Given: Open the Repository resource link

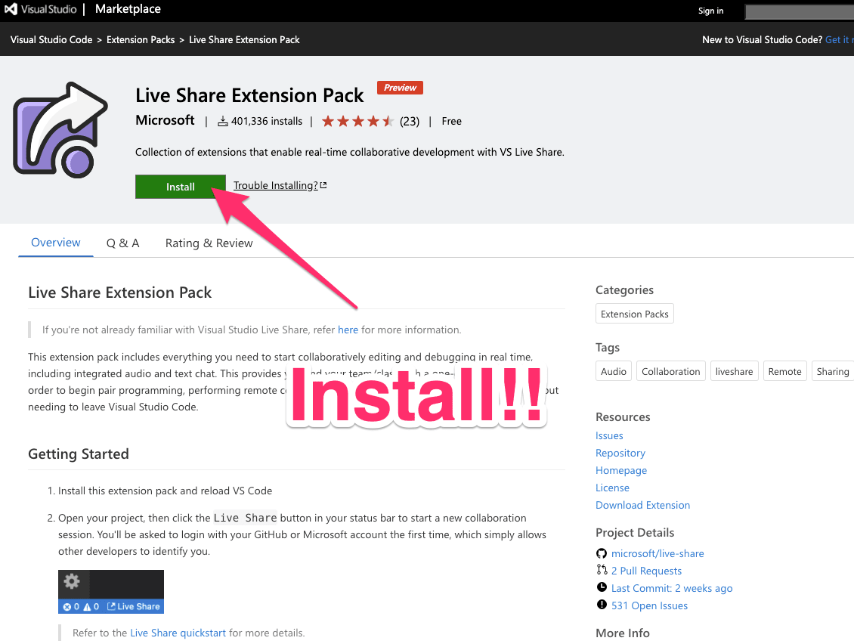Looking at the screenshot, I should tap(620, 454).
